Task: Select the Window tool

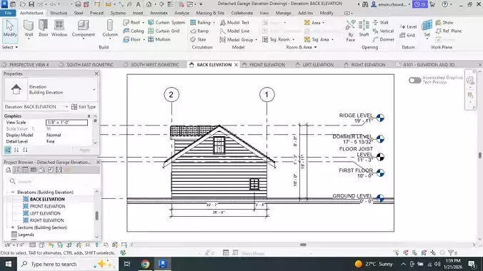Action: pos(59,29)
